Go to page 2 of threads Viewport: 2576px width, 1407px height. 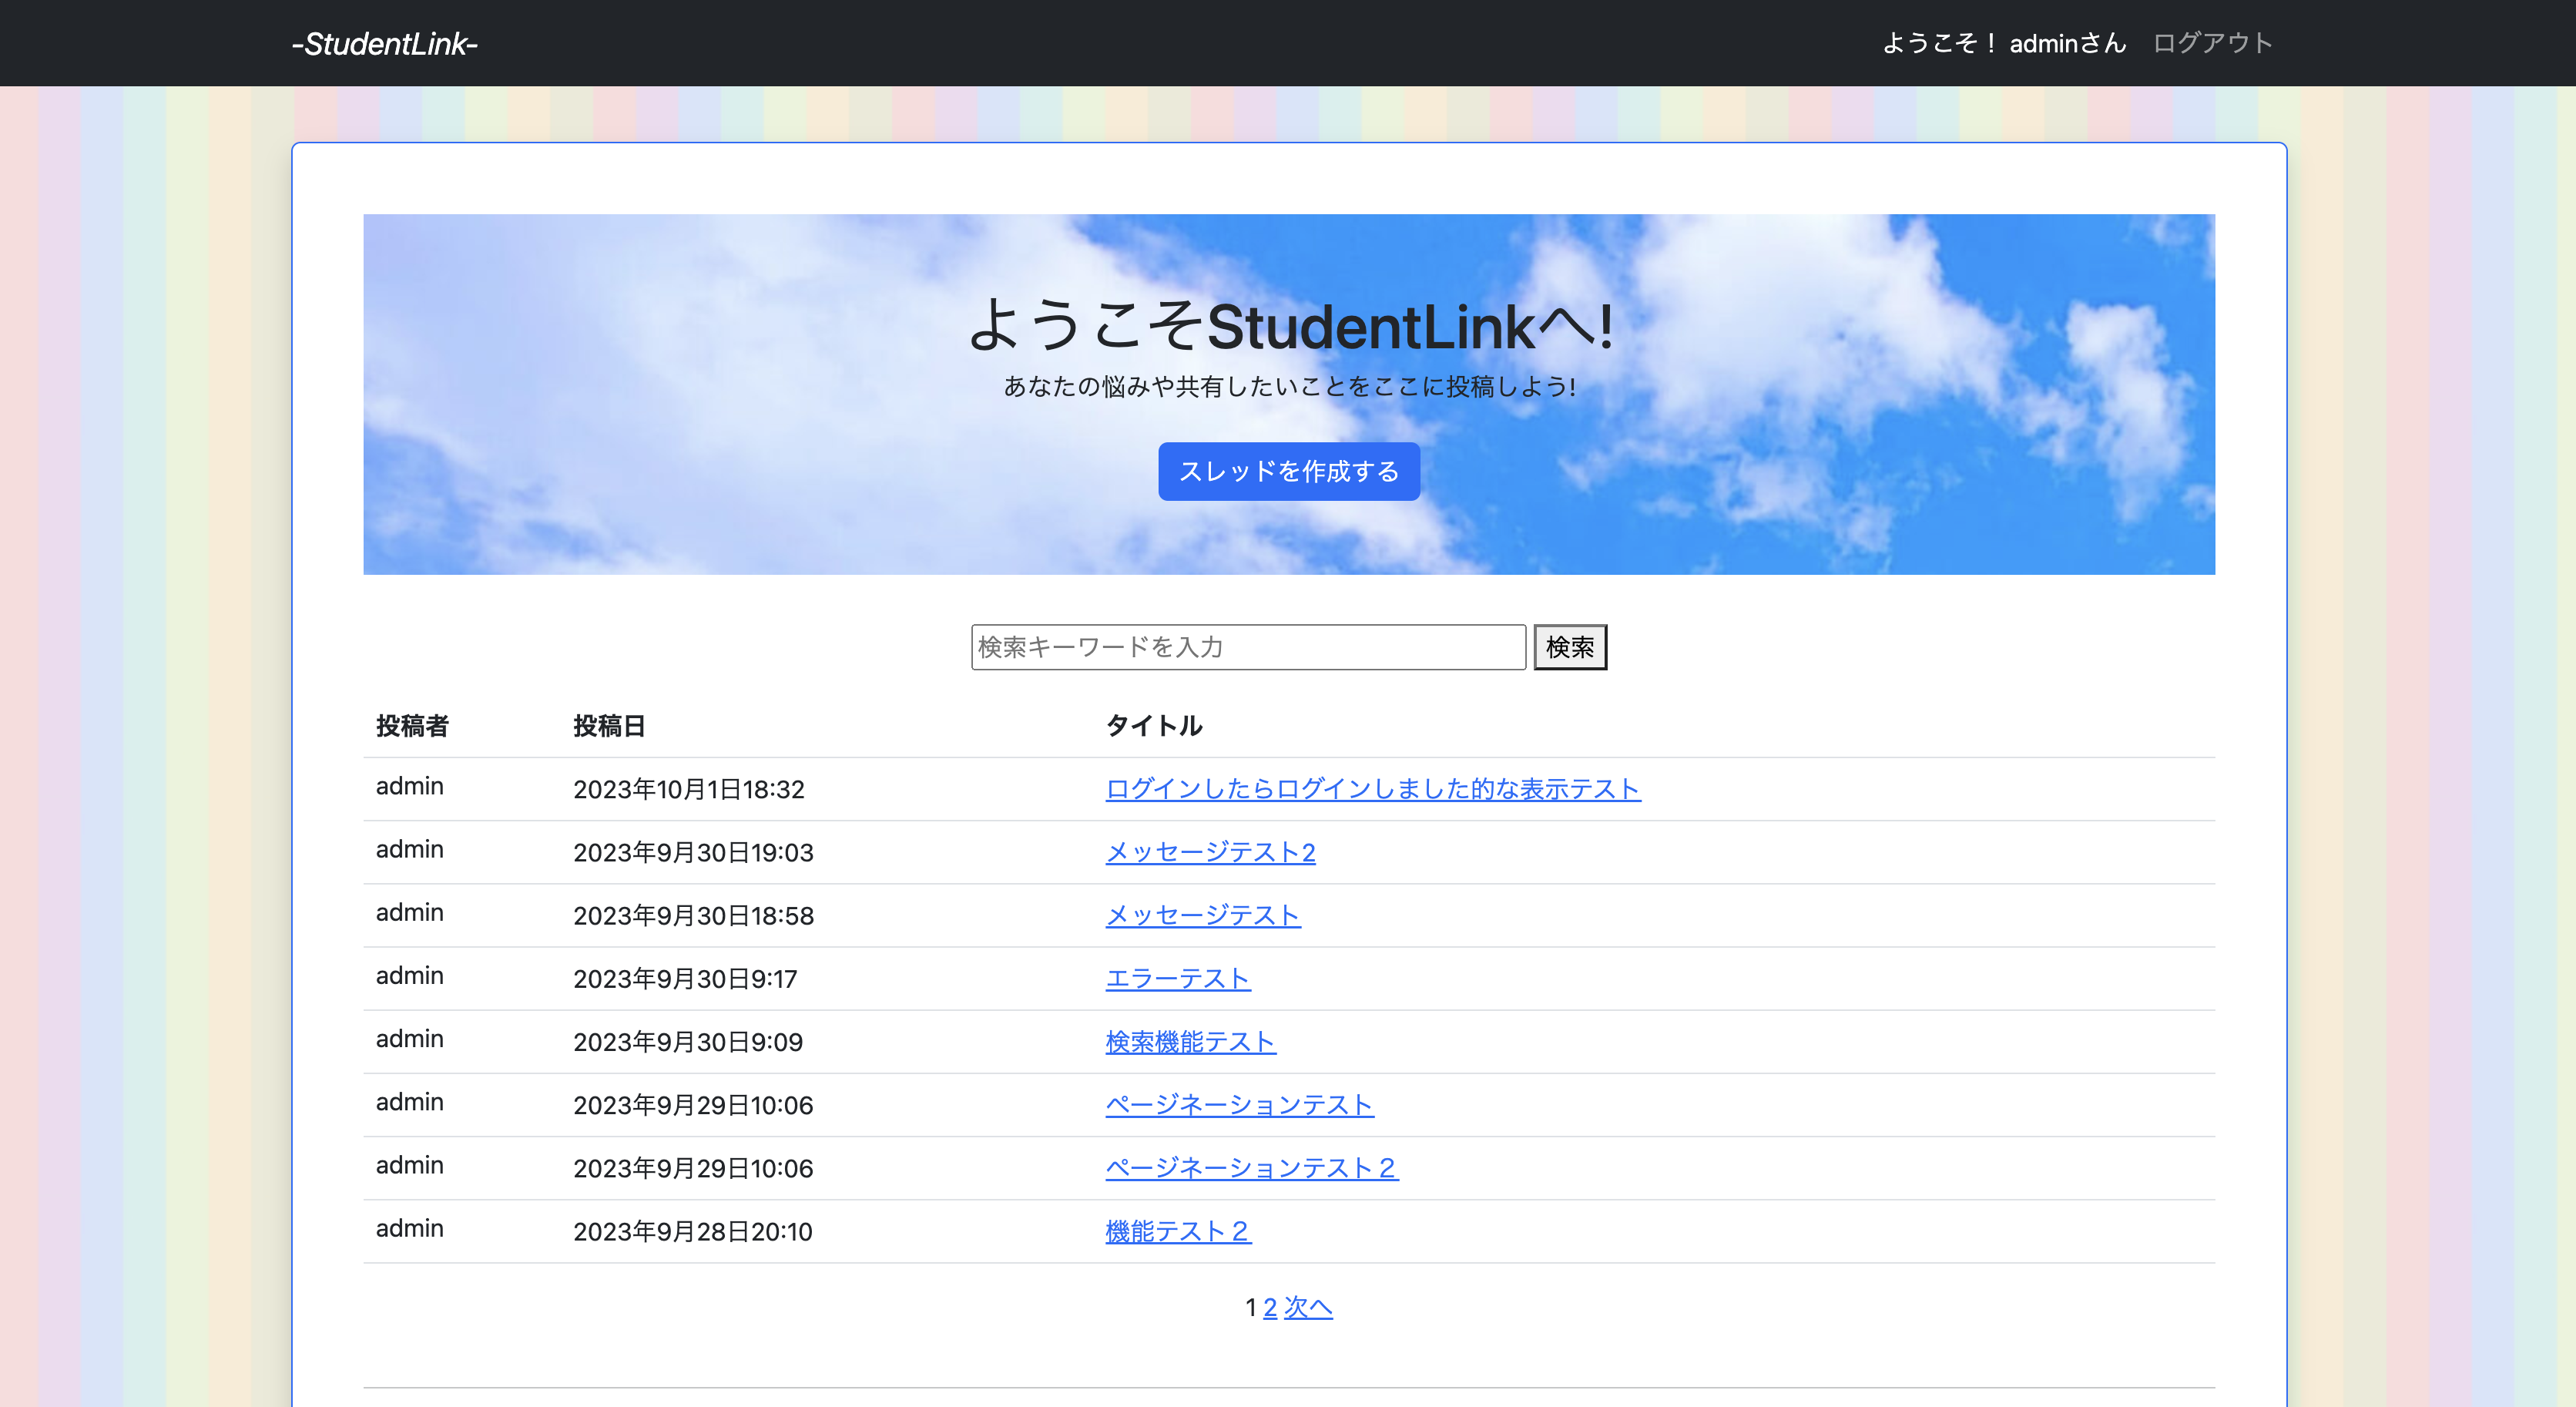(1267, 1307)
